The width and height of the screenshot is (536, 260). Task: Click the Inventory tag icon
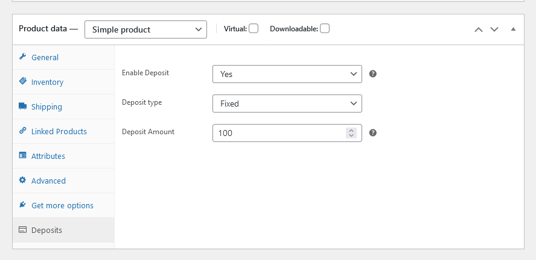click(22, 81)
